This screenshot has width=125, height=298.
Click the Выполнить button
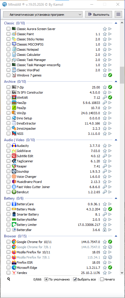pyautogui.click(x=99, y=14)
